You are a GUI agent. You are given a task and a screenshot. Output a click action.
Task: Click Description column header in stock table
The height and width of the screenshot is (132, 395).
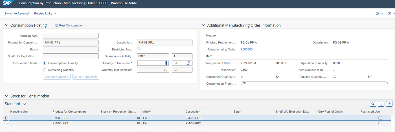point(208,112)
